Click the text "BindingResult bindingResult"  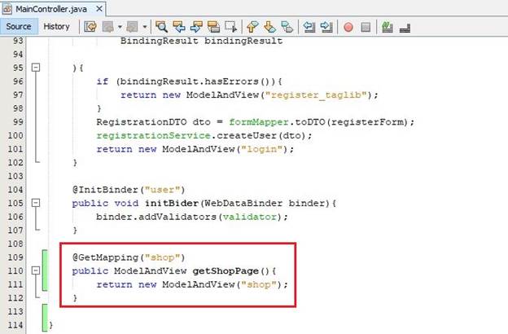pos(202,41)
